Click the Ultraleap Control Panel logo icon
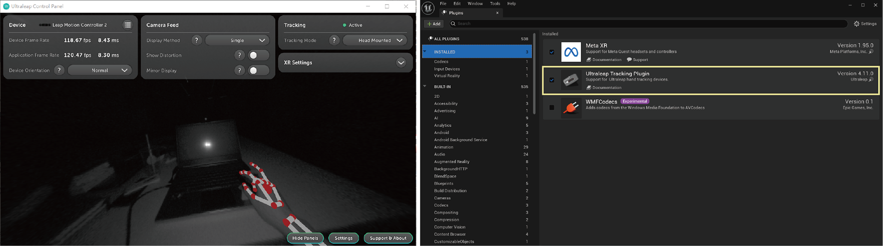The height and width of the screenshot is (246, 883). click(x=6, y=6)
